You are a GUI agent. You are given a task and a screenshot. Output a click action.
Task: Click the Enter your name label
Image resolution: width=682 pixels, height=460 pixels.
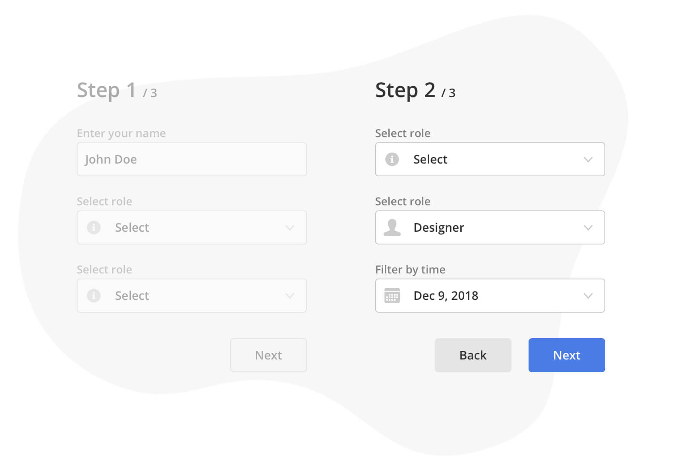tap(121, 133)
